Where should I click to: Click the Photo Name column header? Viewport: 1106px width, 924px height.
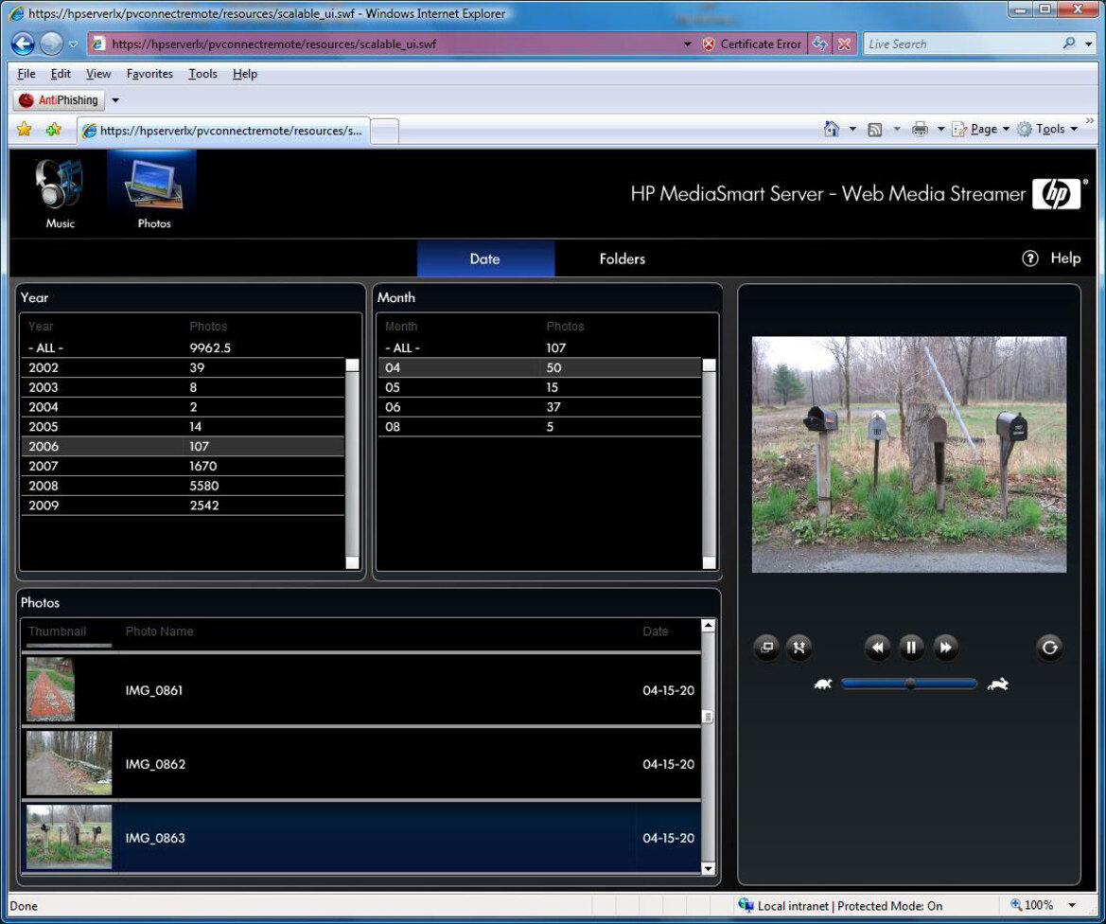(x=159, y=631)
